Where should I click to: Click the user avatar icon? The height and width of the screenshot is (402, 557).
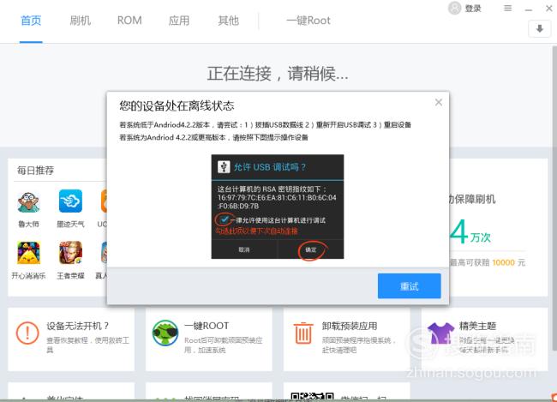(x=455, y=9)
